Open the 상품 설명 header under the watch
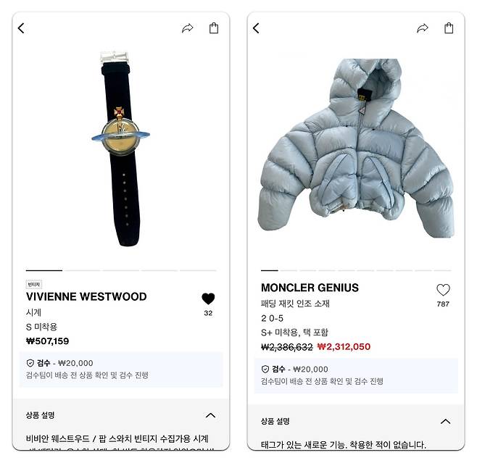Screen dimensions: 477x463 click(40, 415)
